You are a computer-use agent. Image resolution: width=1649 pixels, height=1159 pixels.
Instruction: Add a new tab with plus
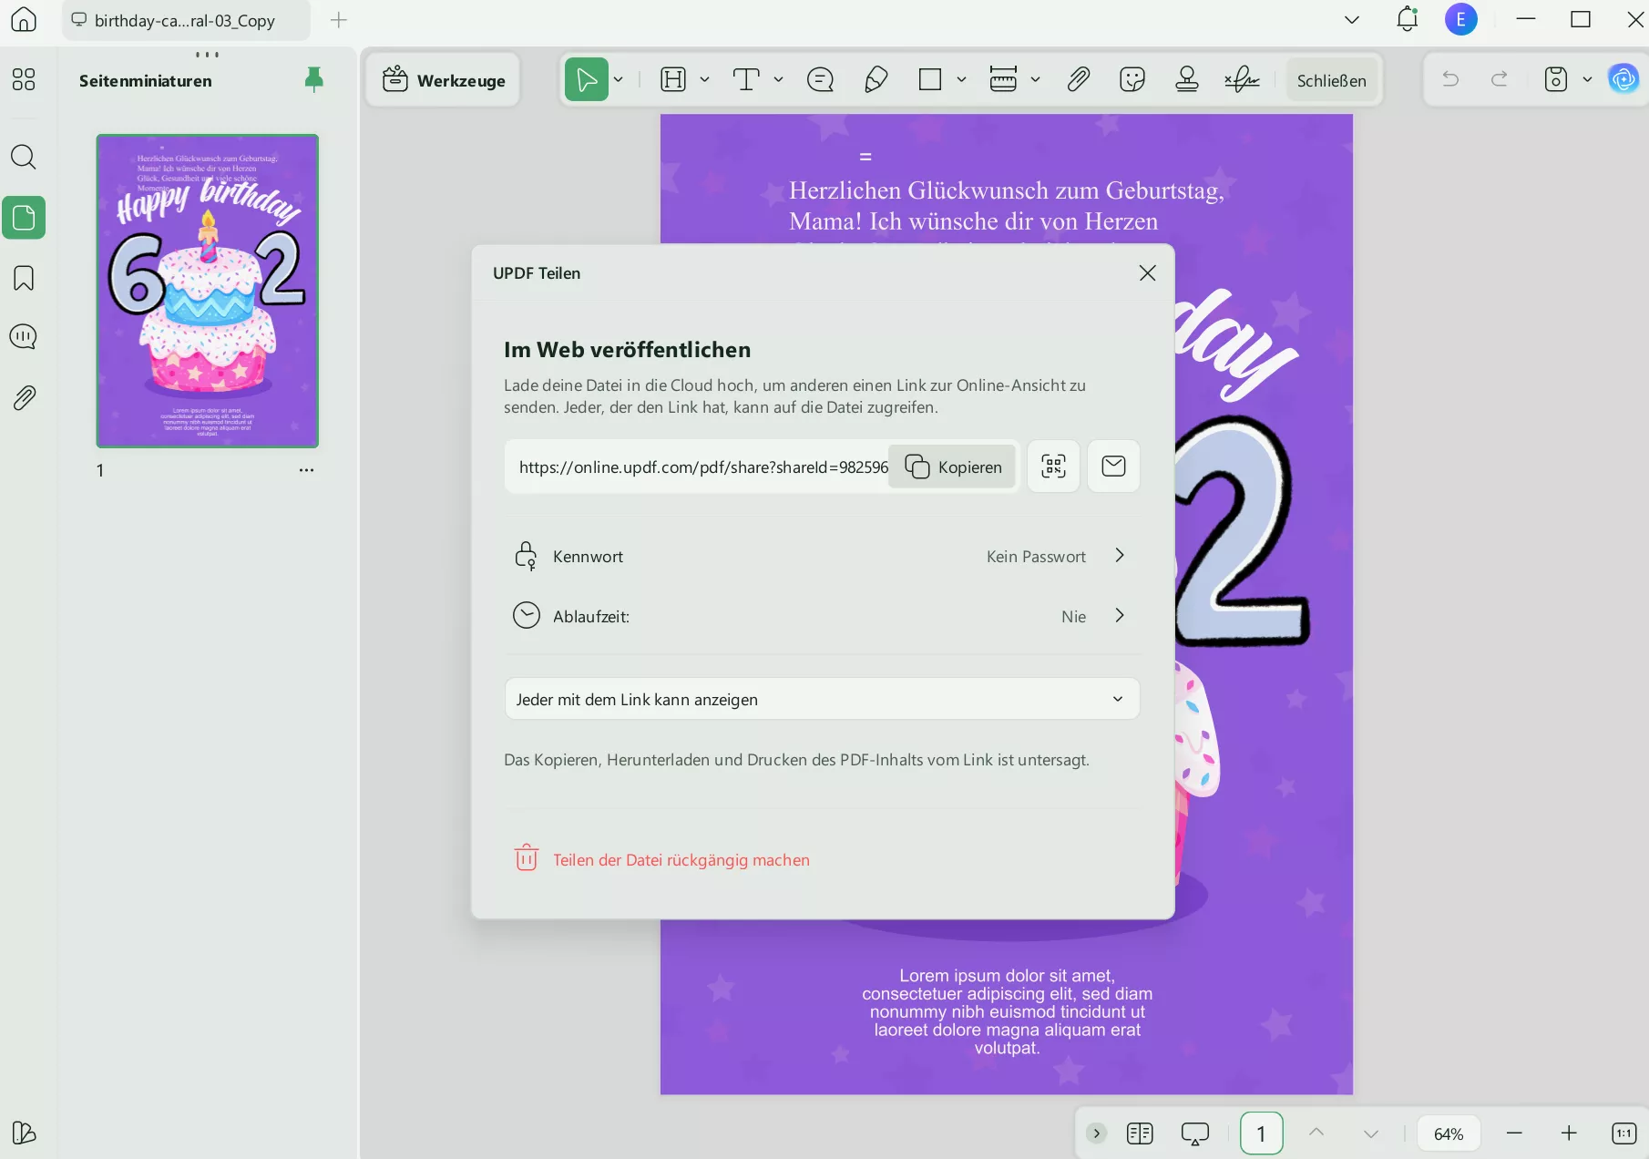tap(339, 19)
